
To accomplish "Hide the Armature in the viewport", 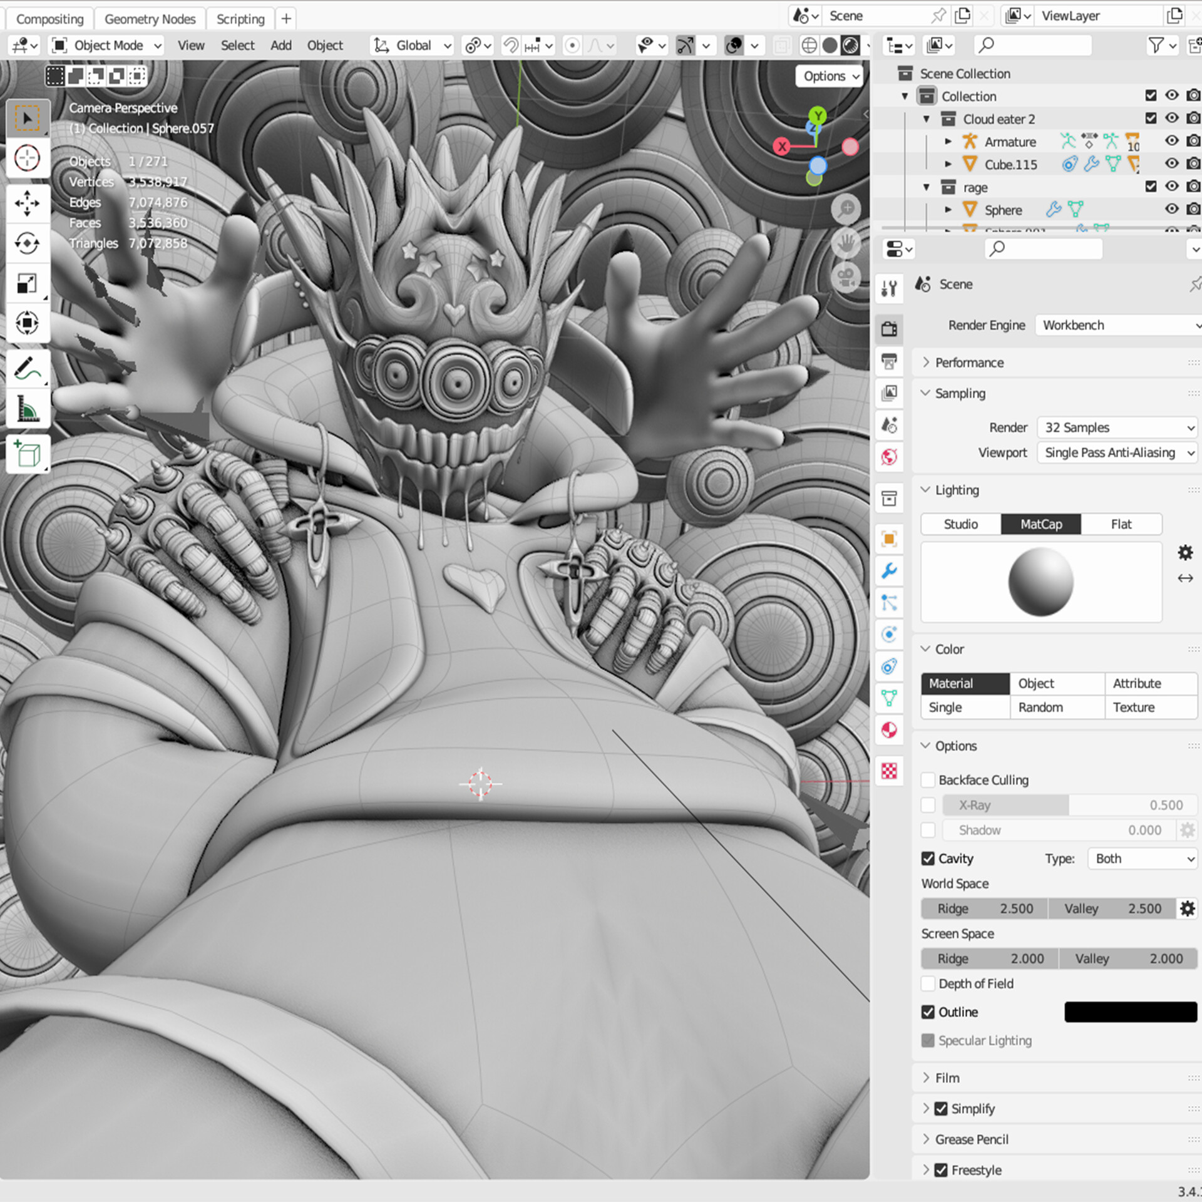I will pos(1172,141).
